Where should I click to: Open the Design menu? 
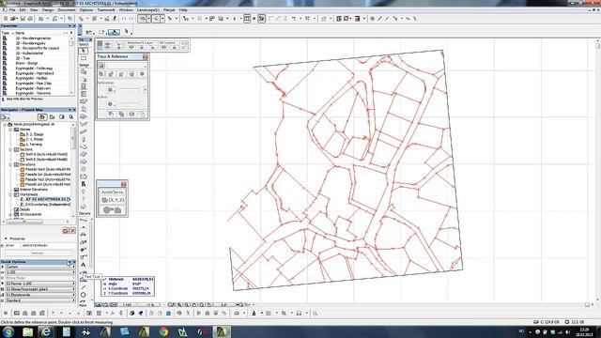(48, 10)
